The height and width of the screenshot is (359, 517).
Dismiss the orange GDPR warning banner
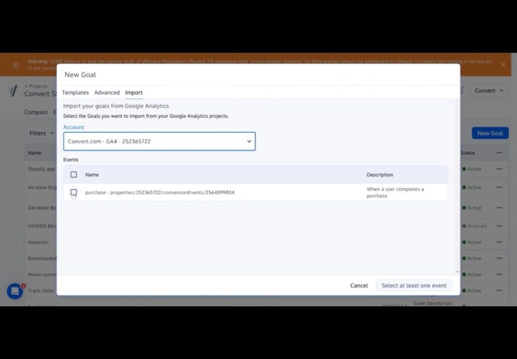click(x=503, y=64)
